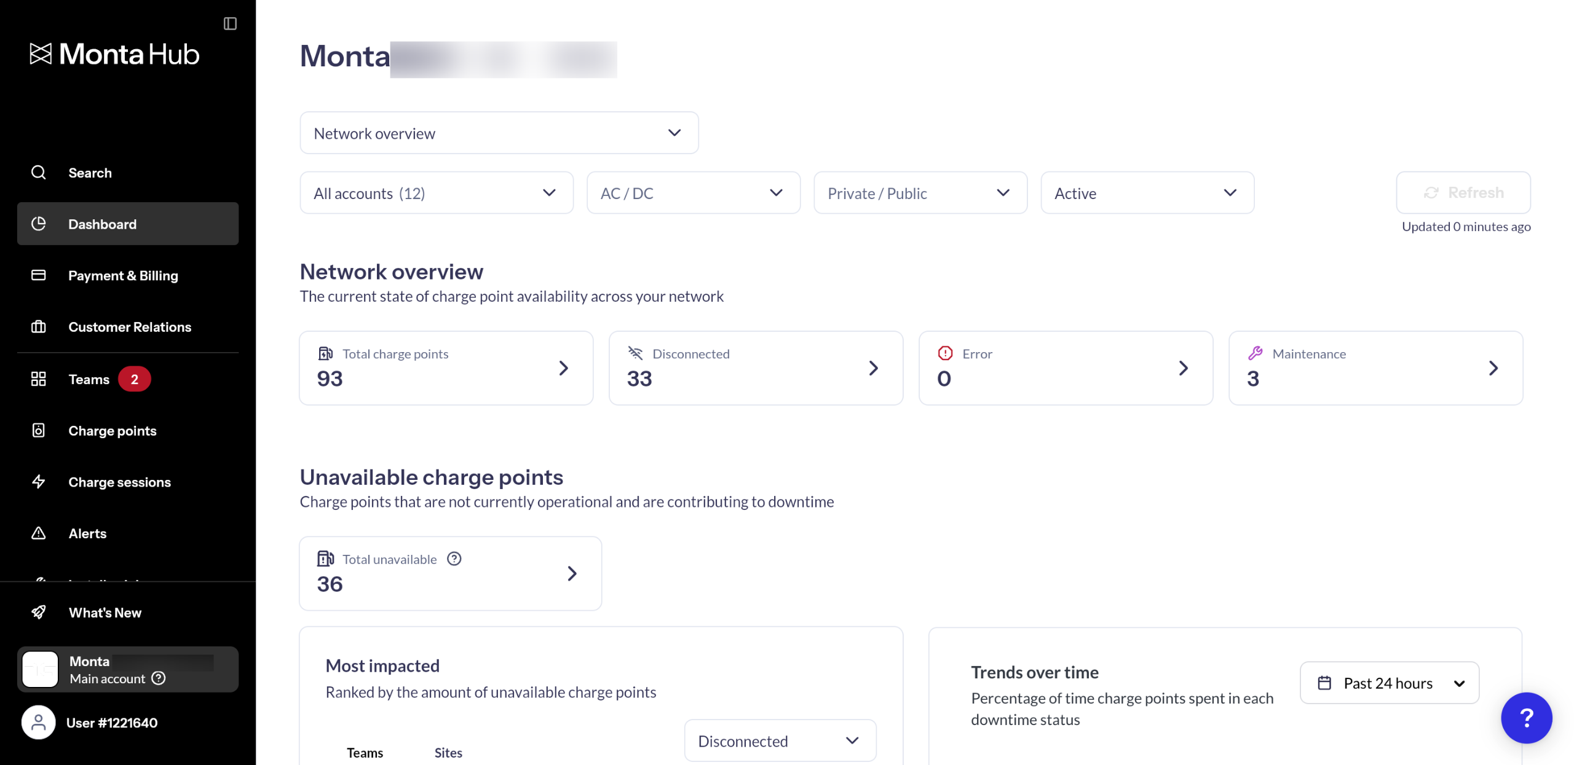The image size is (1574, 765).
Task: Open the All accounts (12) filter dropdown
Action: [x=436, y=193]
